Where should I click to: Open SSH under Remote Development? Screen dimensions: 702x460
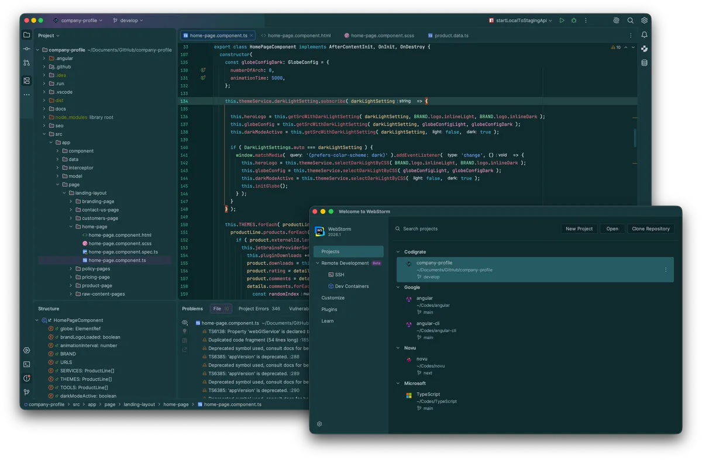pyautogui.click(x=336, y=275)
